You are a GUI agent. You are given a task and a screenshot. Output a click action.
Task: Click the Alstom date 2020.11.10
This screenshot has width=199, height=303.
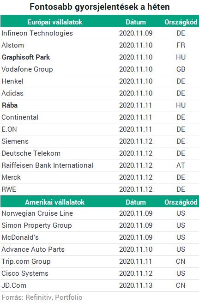coord(136,45)
